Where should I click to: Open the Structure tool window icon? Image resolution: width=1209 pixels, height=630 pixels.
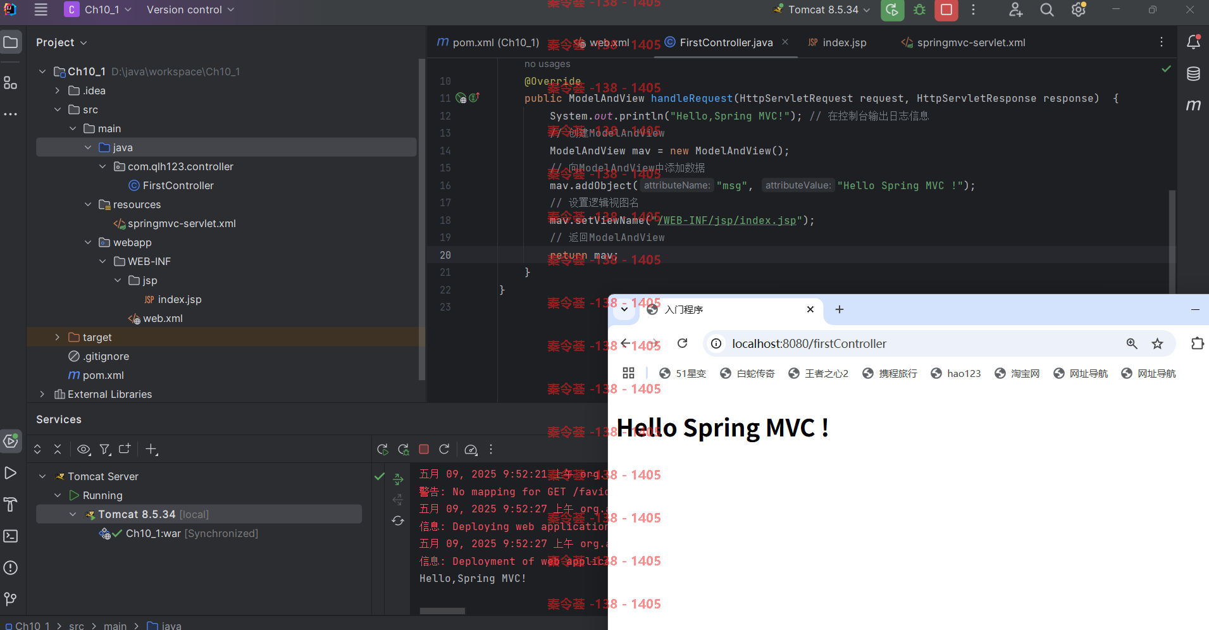[11, 82]
